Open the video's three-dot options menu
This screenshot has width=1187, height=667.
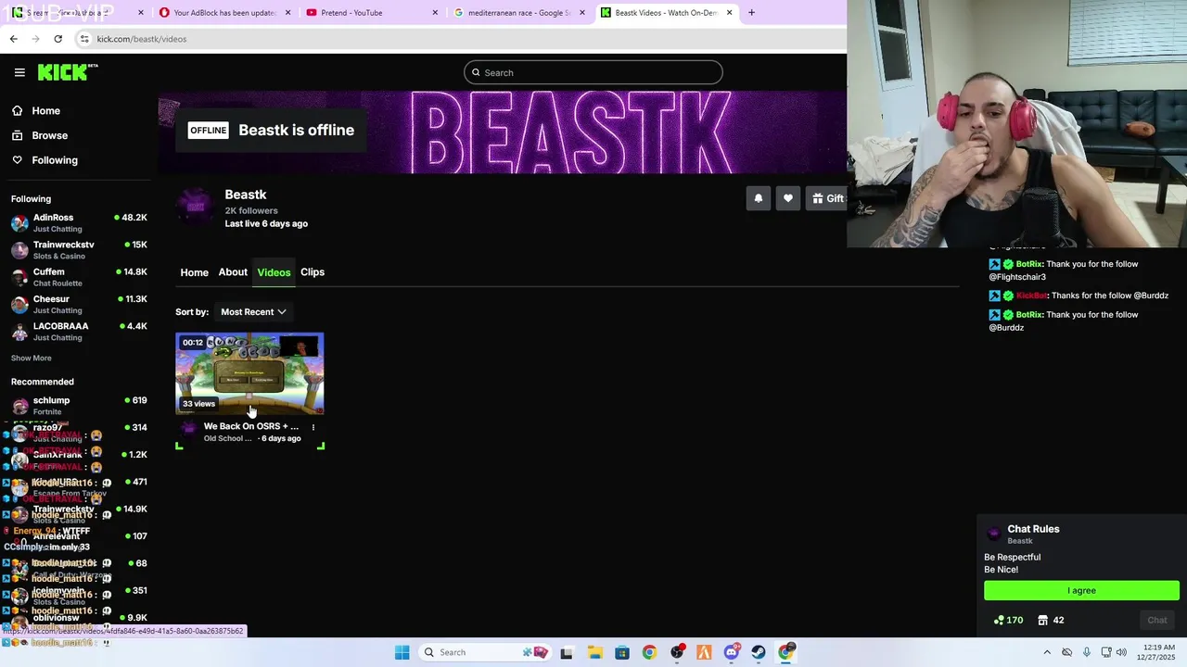(313, 427)
